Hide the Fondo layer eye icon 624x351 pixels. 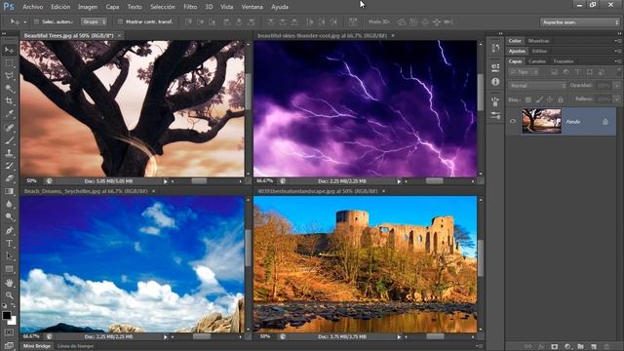coord(513,121)
